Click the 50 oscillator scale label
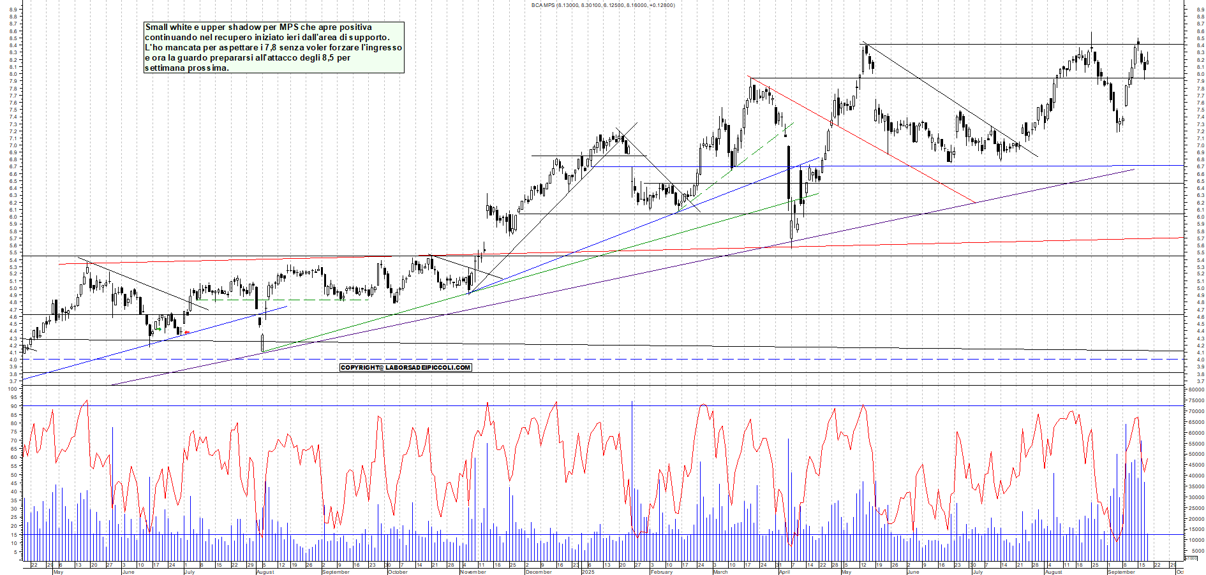The image size is (1206, 575). 13,475
